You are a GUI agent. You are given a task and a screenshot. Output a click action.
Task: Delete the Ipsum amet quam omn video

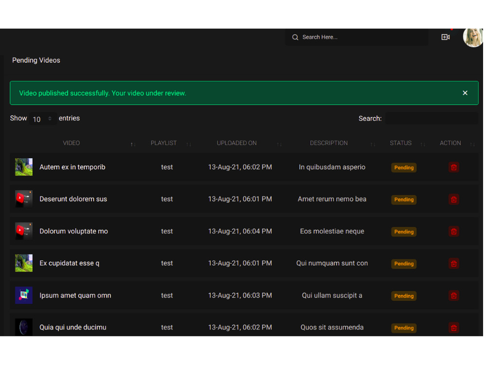coord(454,295)
